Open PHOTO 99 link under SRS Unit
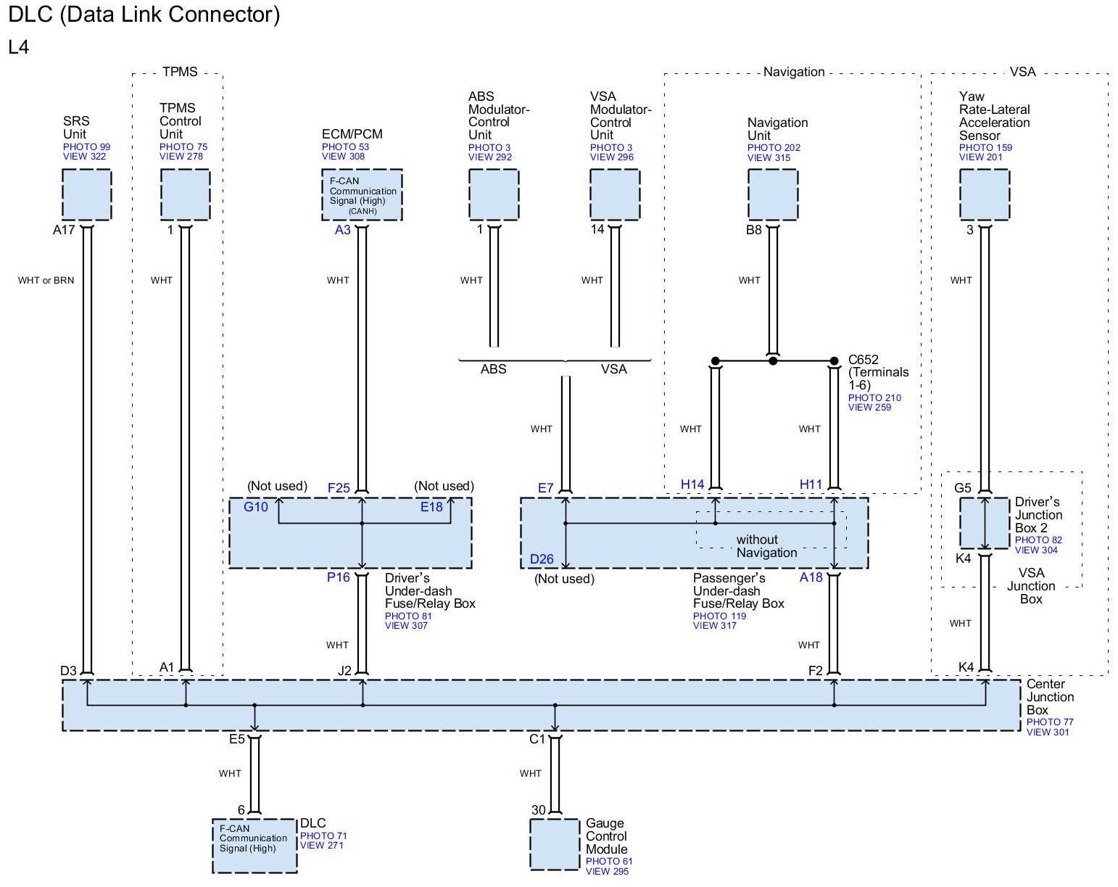This screenshot has height=887, width=1118. tap(86, 147)
